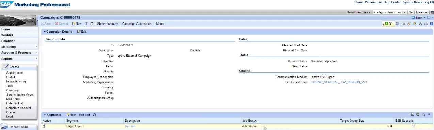Click the add to favorites star icon
Image resolution: width=434 pixels, height=130 pixels.
[415, 24]
